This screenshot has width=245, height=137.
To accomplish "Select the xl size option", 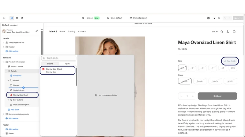I will tap(223, 68).
